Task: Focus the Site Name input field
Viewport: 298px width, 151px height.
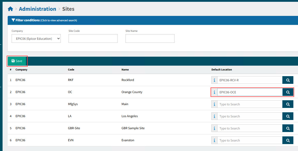Action: click(x=150, y=39)
